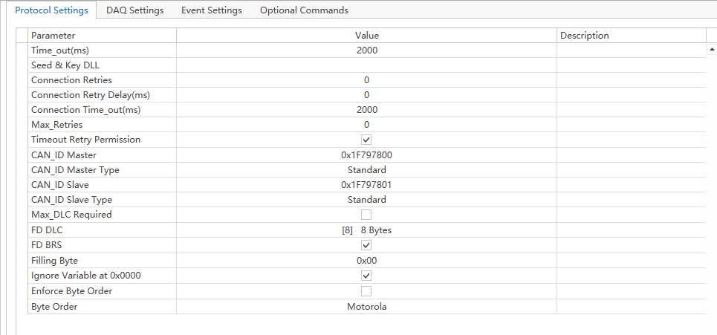Viewport: 717px width, 335px height.
Task: Go to the Optional Commands tab
Action: (304, 10)
